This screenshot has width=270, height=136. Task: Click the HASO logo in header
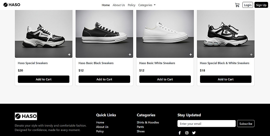coord(12,5)
